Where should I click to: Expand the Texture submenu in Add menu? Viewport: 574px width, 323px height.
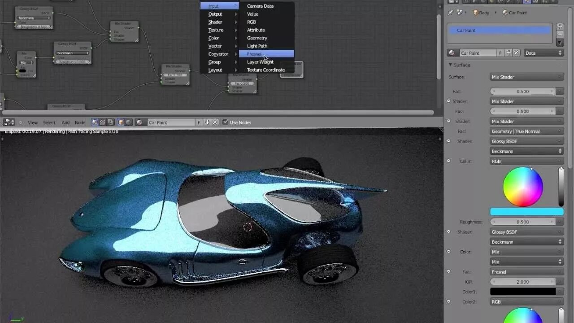[220, 30]
